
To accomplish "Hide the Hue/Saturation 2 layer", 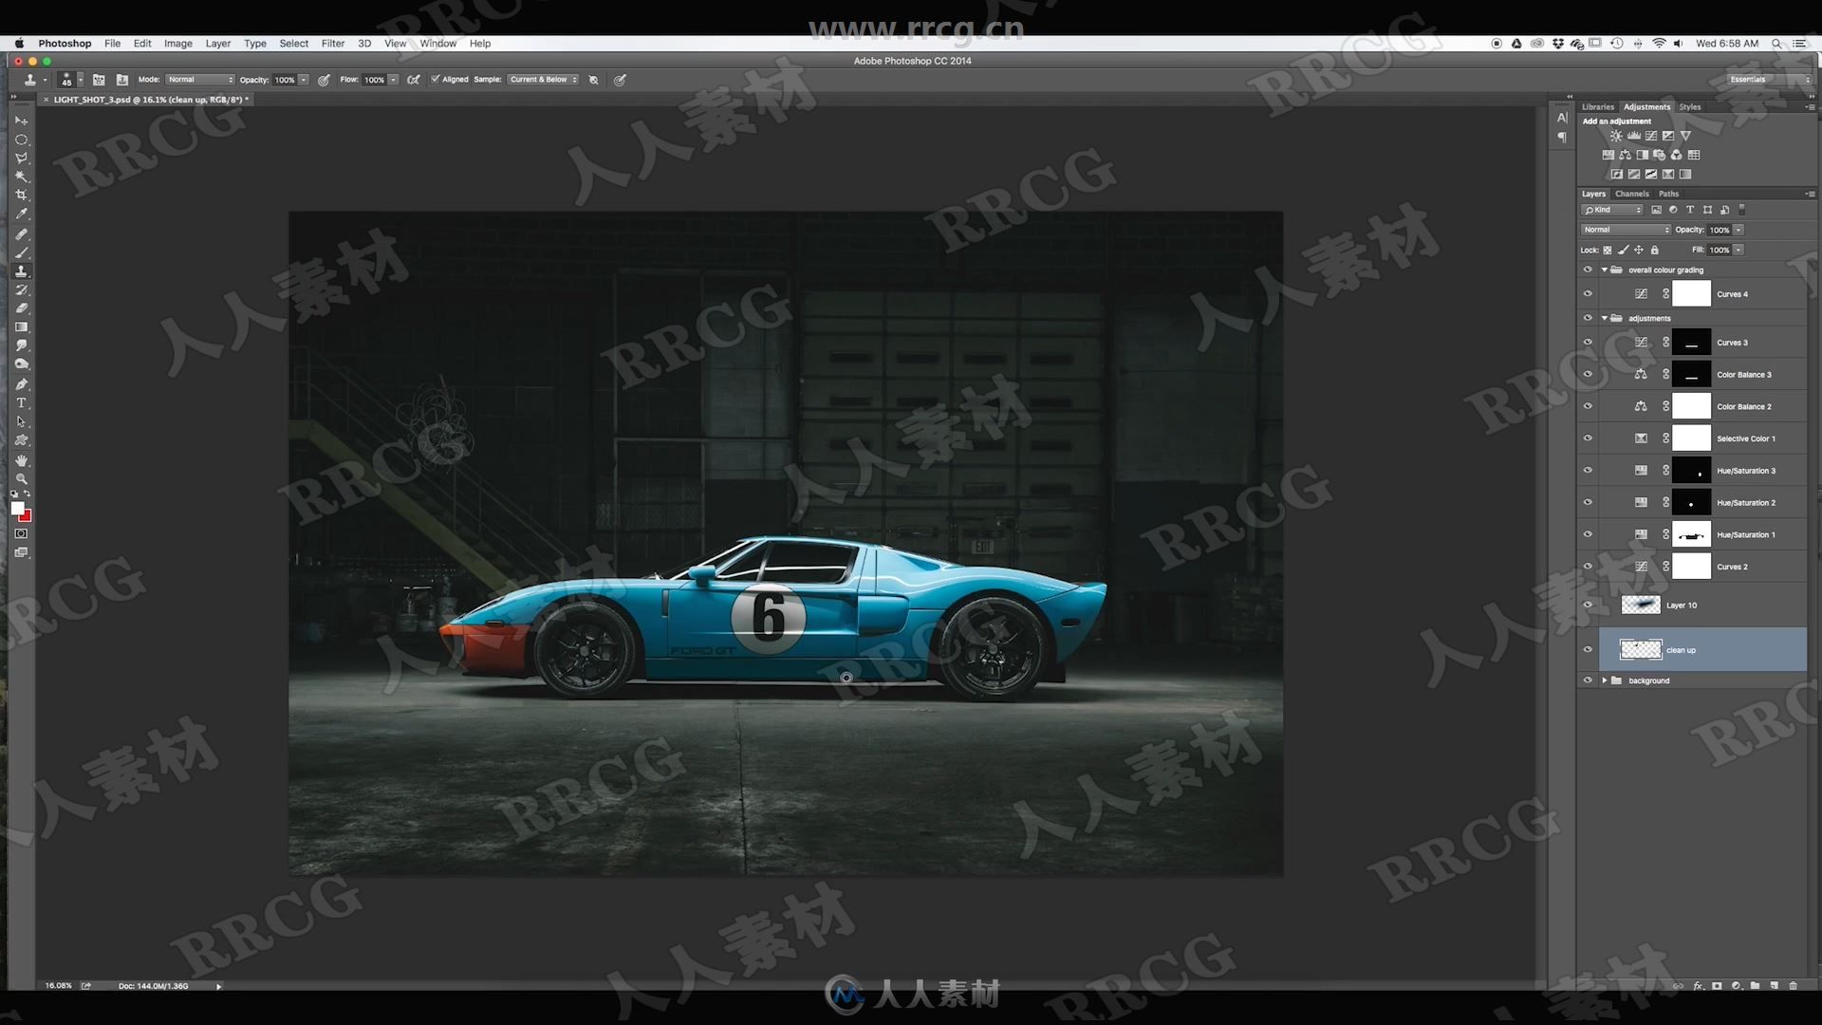I will pos(1588,503).
